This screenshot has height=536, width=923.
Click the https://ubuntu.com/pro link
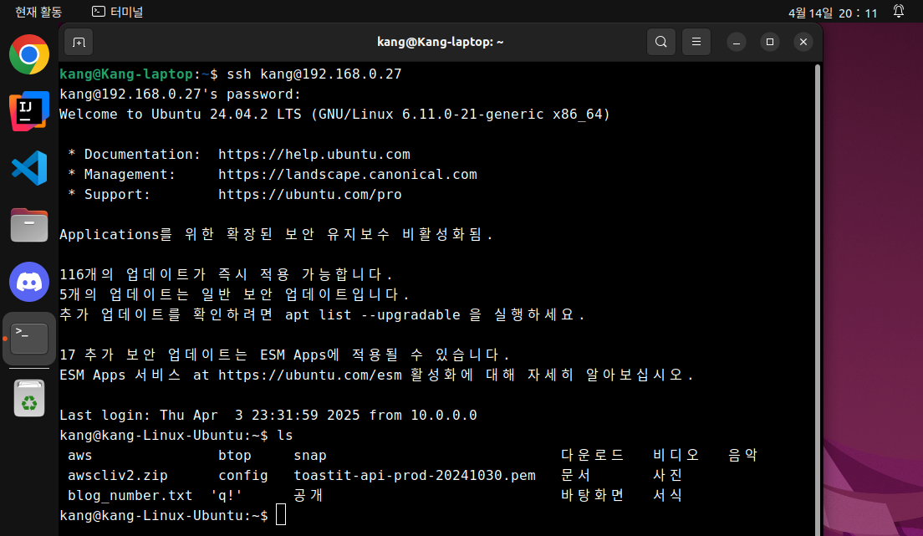point(310,194)
